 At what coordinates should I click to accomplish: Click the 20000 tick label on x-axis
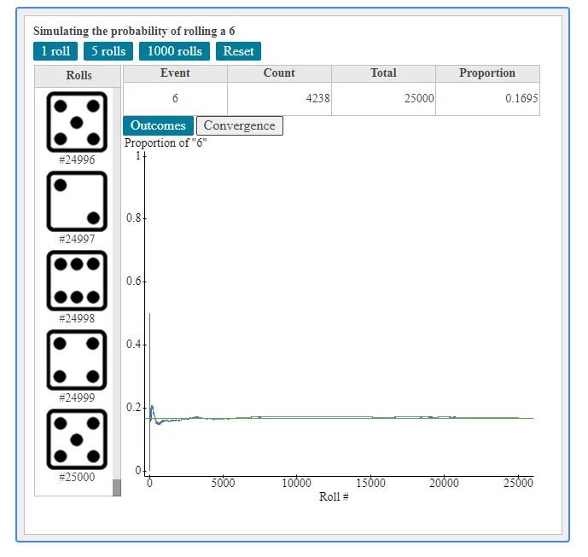tap(444, 483)
